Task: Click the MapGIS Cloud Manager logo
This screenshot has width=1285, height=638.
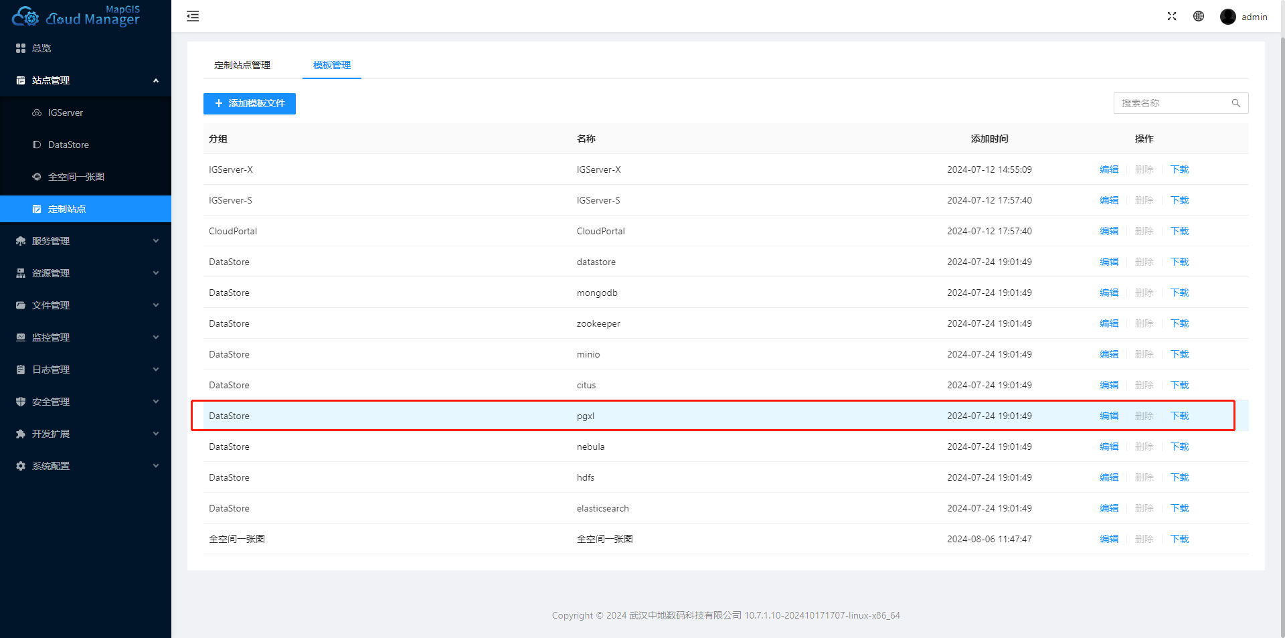Action: point(76,15)
